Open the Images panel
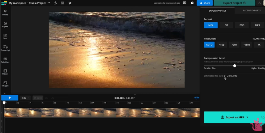 pyautogui.click(x=5, y=84)
